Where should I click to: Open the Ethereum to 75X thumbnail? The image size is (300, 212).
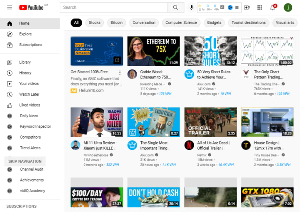153,51
